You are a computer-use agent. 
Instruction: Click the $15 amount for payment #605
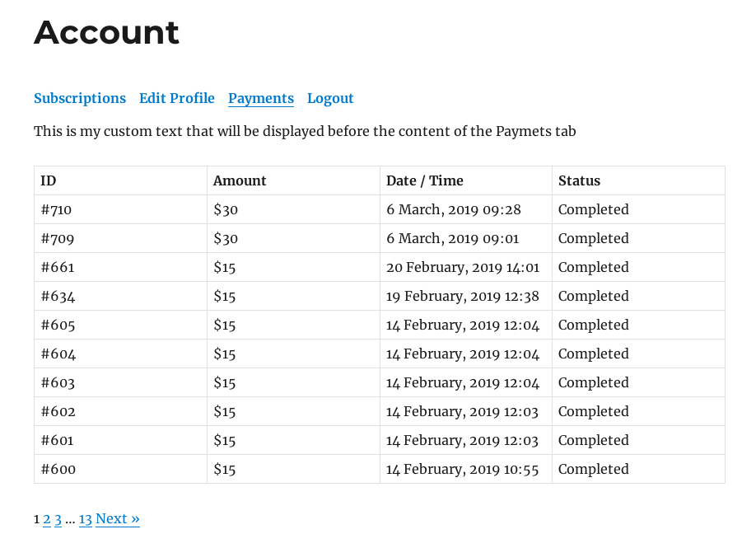[x=225, y=326]
